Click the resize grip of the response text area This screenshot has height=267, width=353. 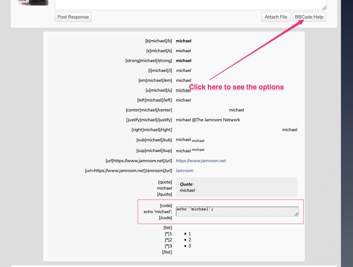pyautogui.click(x=324, y=8)
